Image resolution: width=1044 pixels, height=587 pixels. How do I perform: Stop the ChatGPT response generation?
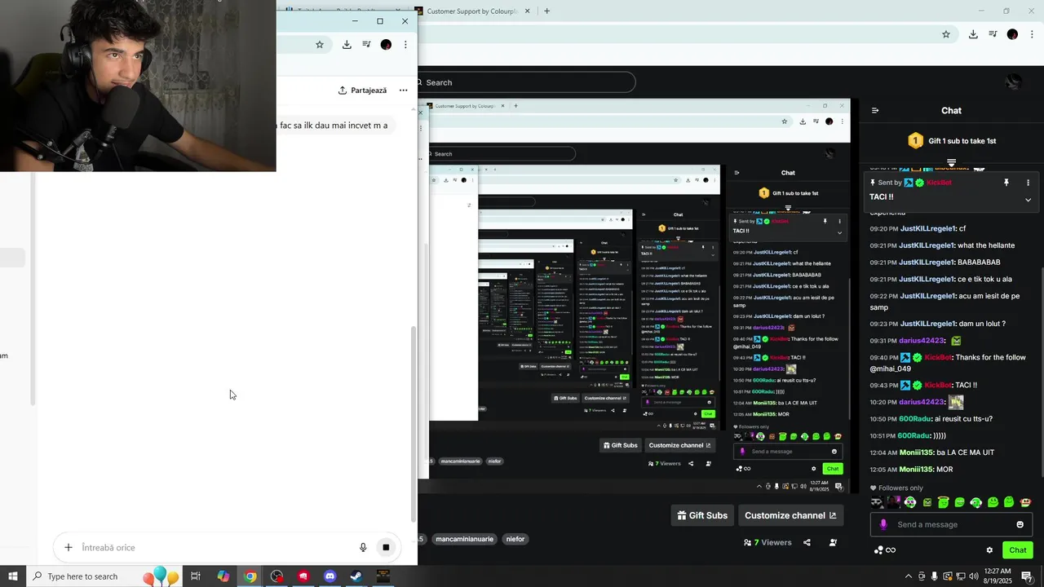pos(386,548)
